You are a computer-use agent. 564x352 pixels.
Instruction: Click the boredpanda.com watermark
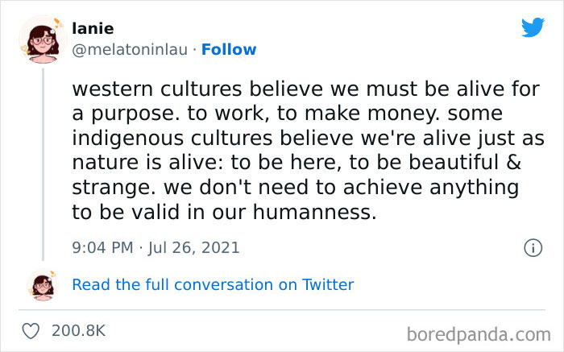coord(479,333)
